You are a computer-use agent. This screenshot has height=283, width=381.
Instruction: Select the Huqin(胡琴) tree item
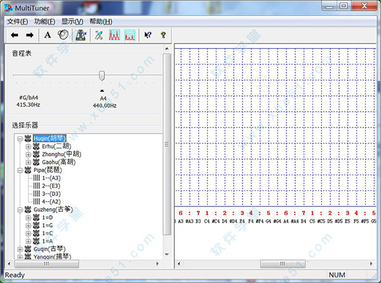[x=50, y=138]
